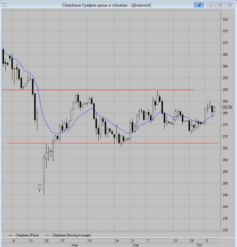Click the 300 price axis label

[x=225, y=66]
